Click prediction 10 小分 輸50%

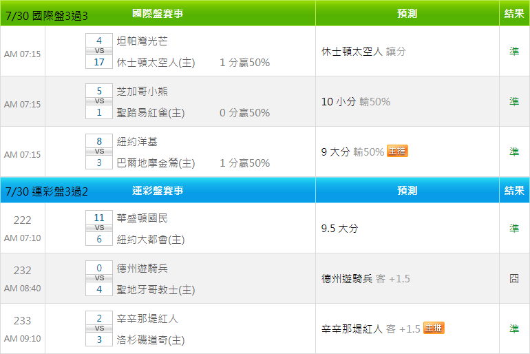[x=356, y=102]
